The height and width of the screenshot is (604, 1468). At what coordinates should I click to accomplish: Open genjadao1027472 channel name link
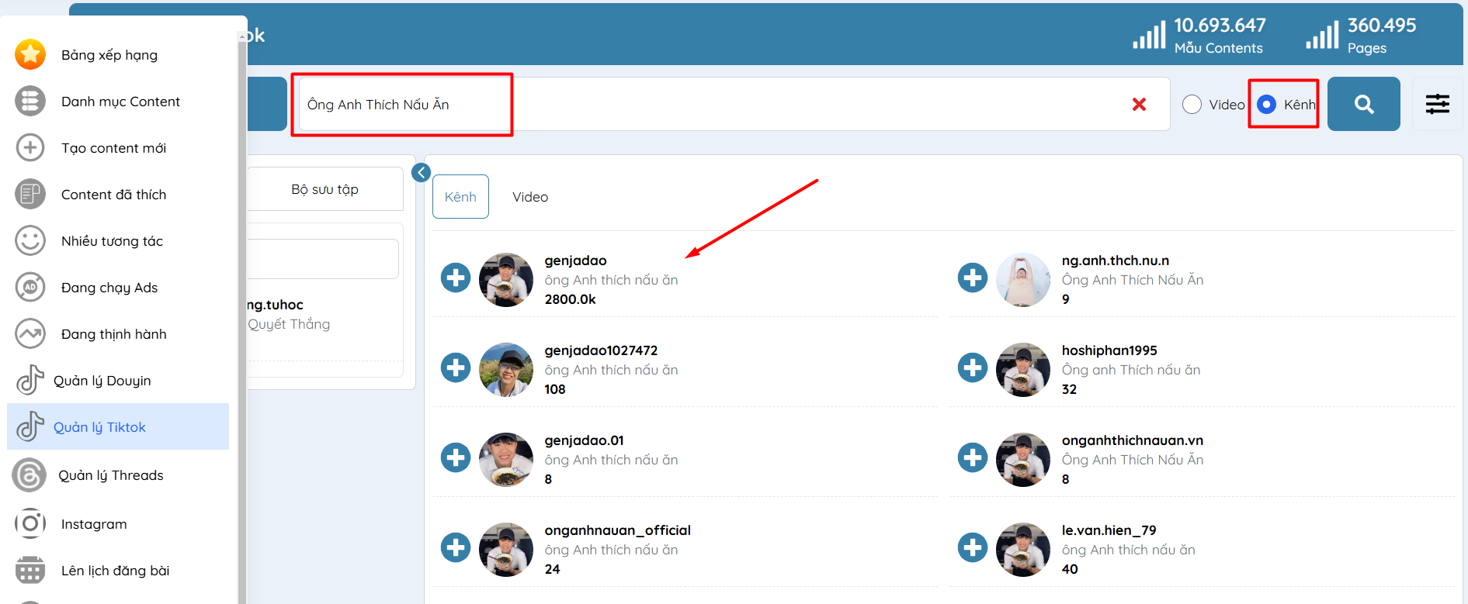coord(601,350)
